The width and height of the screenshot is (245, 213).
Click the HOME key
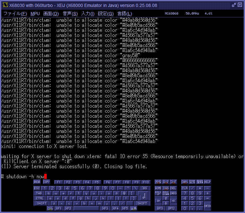click(158, 188)
